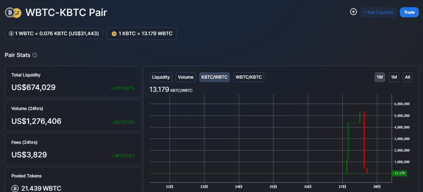Click the tall green candlestick near 27日
Image resolution: width=423 pixels, height=192 pixels.
pos(348,141)
